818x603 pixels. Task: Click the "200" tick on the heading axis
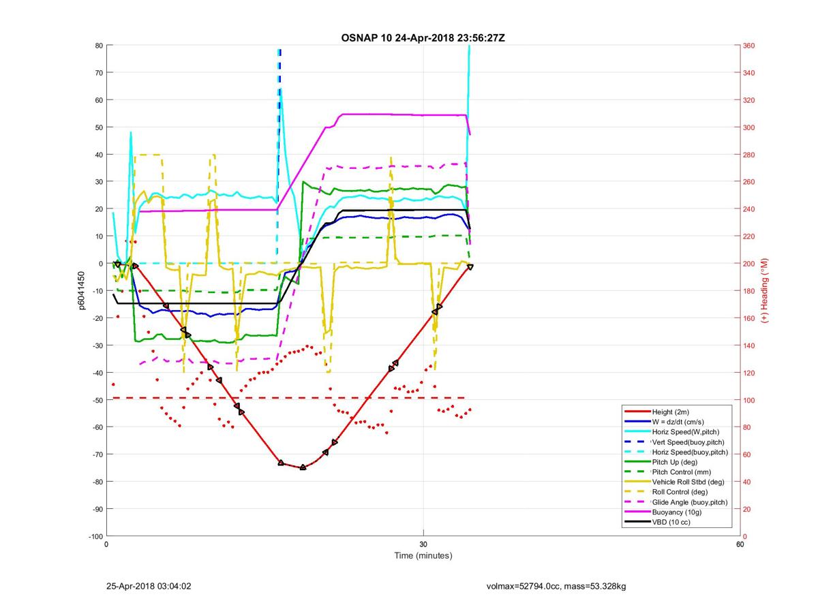(750, 264)
